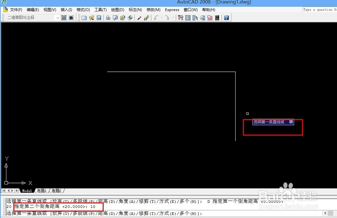
Task: Click the 3D DWF globe icon
Action: click(x=130, y=18)
